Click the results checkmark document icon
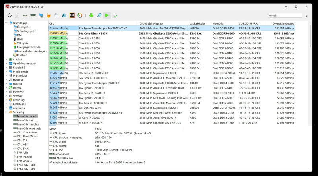The image size is (318, 176). 115,15
